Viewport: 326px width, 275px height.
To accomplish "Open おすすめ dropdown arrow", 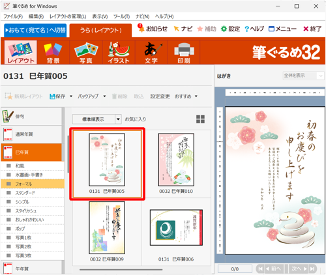I will tap(196, 96).
